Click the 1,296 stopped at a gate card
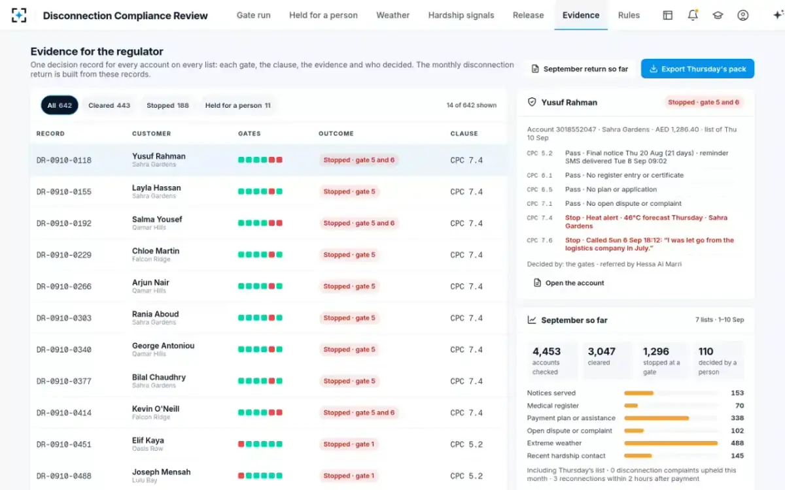The image size is (785, 490). pyautogui.click(x=663, y=360)
